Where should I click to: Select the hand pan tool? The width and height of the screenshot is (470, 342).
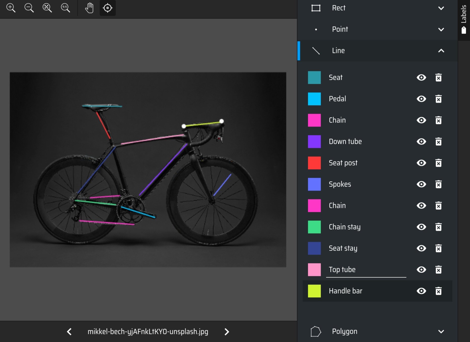click(x=89, y=8)
